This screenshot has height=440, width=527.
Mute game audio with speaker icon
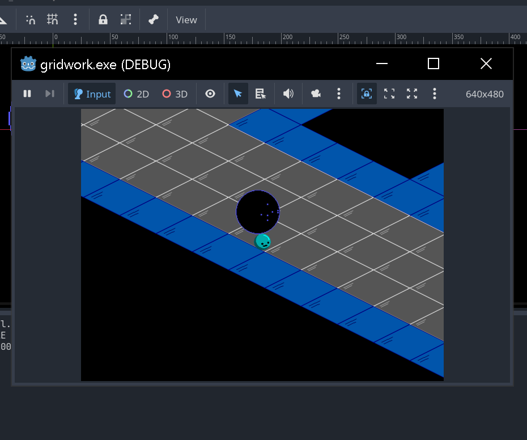tap(288, 94)
